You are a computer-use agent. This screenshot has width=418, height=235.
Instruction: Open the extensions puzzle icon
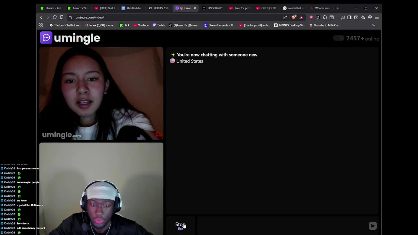point(325,17)
